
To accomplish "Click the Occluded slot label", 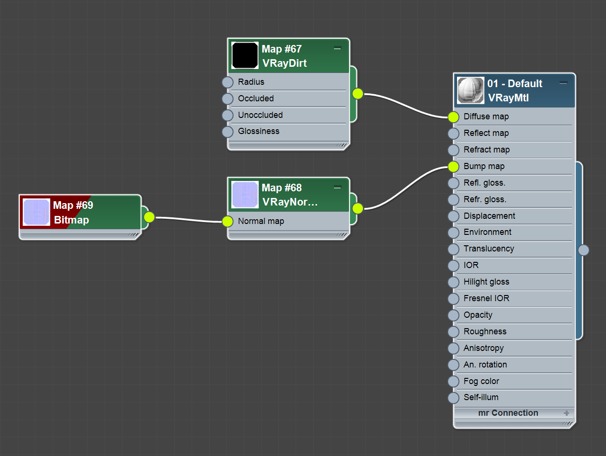I will click(256, 98).
